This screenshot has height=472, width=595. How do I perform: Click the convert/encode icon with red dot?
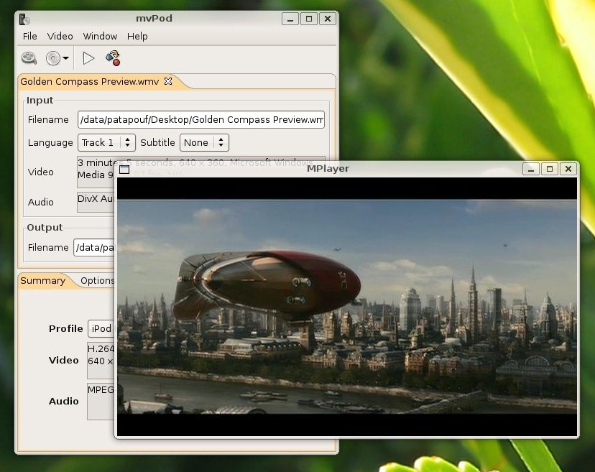click(113, 58)
